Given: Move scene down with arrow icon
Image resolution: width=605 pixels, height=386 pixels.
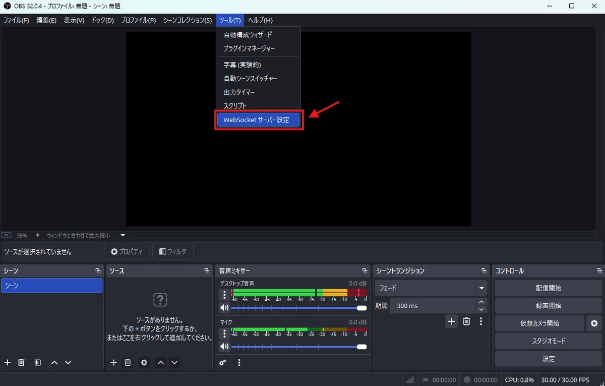Looking at the screenshot, I should [68, 362].
